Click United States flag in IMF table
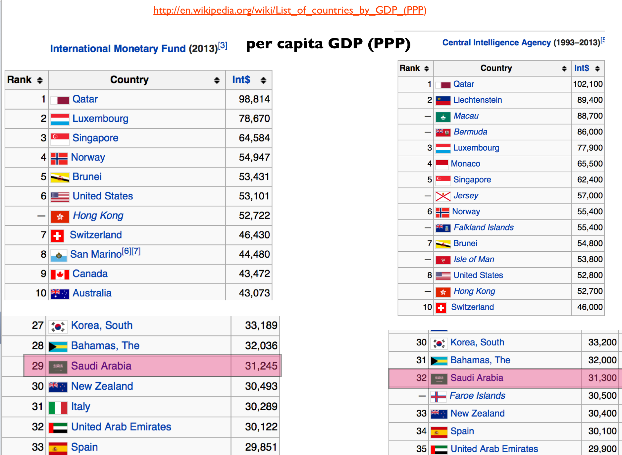This screenshot has height=455, width=622. (60, 197)
